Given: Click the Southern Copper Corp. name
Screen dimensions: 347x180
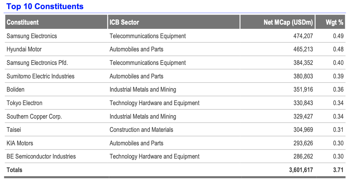Looking at the screenshot, I should click(34, 117).
